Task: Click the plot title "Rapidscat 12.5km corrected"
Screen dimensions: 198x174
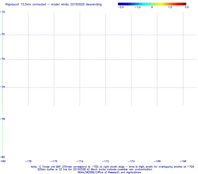Action: [26, 5]
